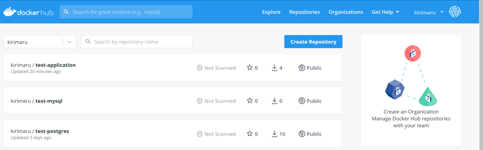Open Repositories in top navigation
The width and height of the screenshot is (483, 150).
coord(304,12)
